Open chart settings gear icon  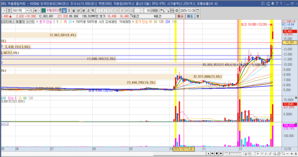pyautogui.click(x=176, y=10)
